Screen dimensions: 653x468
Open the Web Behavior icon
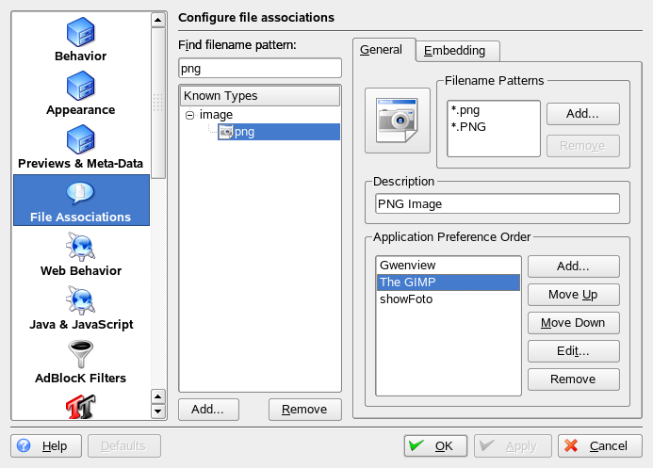tap(80, 248)
